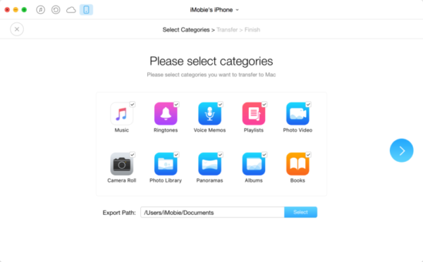
Task: Select the Ringtones bell icon
Action: (166, 113)
